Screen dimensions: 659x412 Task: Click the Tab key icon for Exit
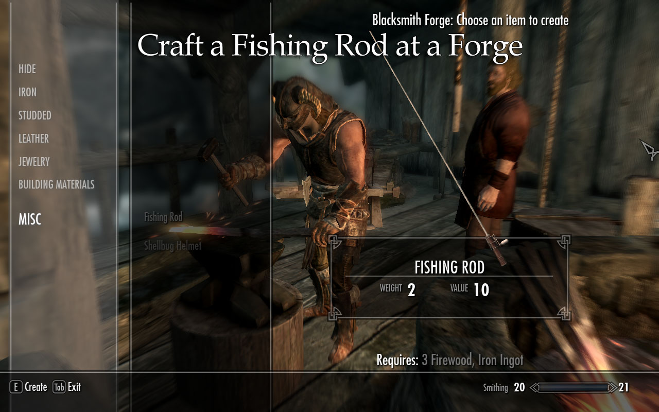coord(59,387)
